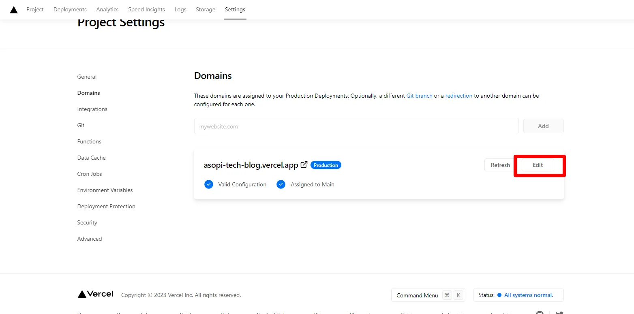Open Environment Variables settings section
Screen dimensions: 634x314
[105, 190]
